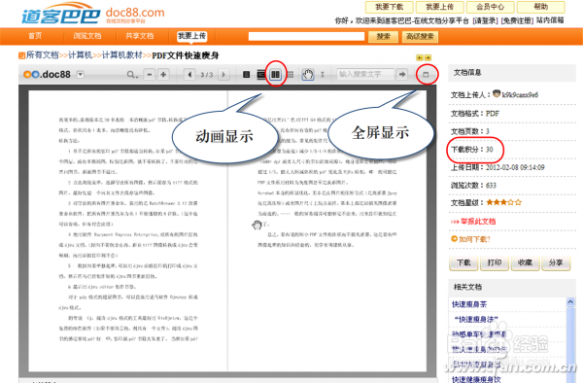Click the 下载 download button
Image resolution: width=583 pixels, height=383 pixels.
pos(463,262)
